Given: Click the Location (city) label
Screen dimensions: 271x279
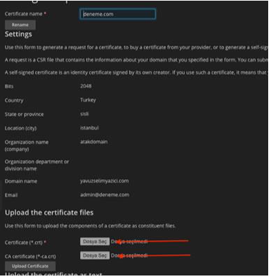Looking at the screenshot, I should click(x=20, y=128).
